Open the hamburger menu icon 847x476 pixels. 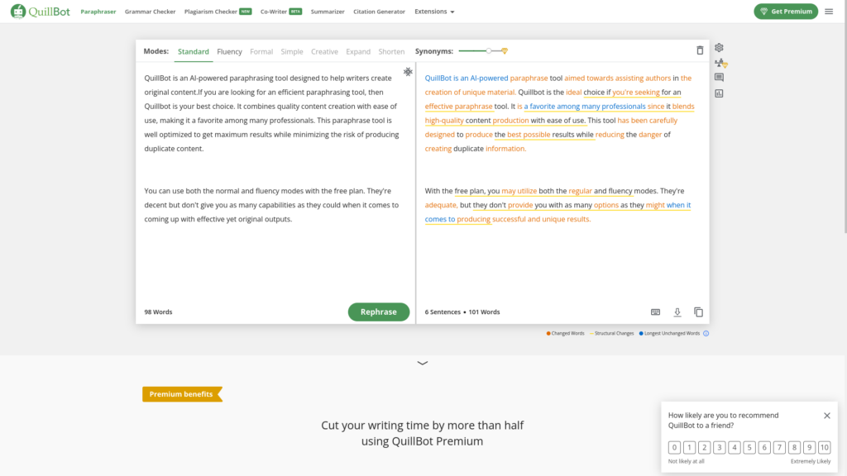pos(829,12)
